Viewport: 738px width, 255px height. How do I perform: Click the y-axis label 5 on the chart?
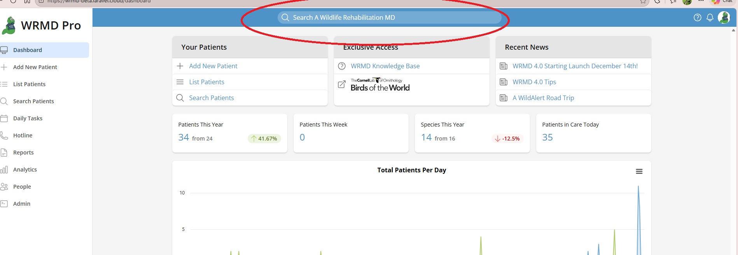point(184,229)
